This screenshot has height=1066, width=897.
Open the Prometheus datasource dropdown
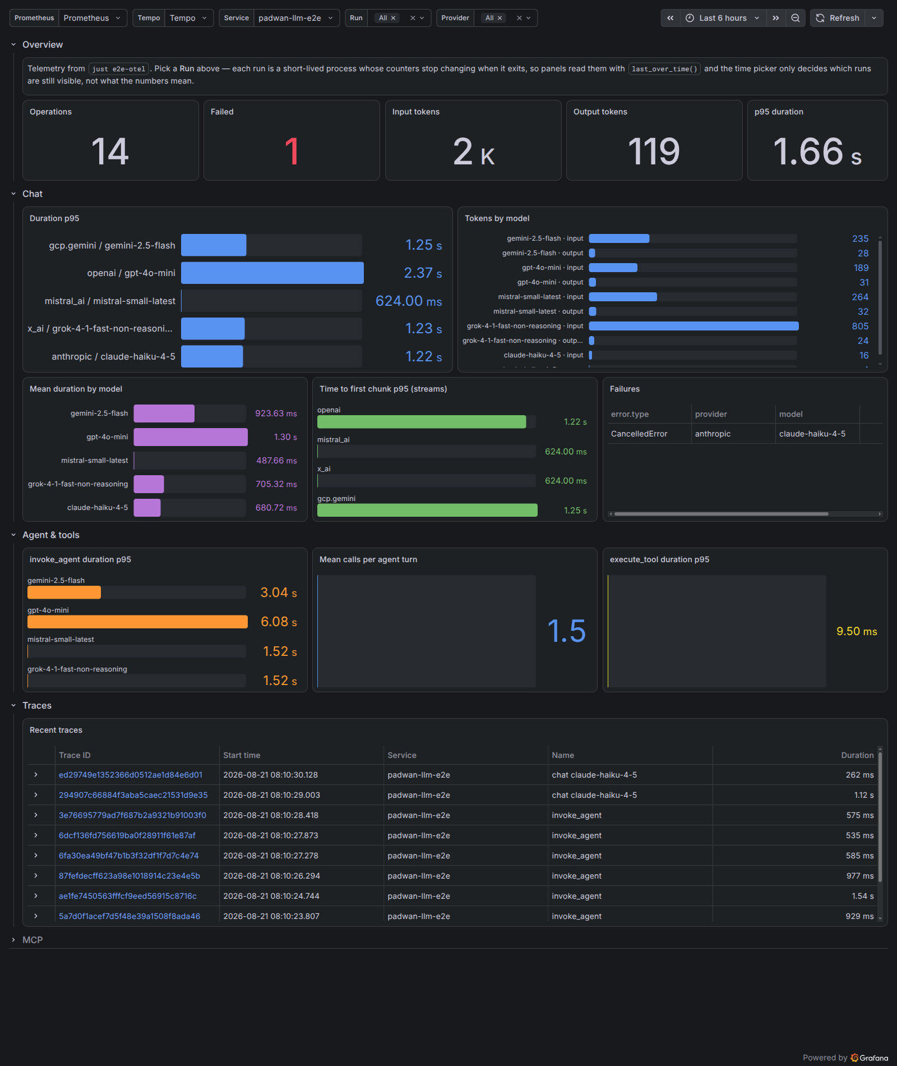tap(93, 18)
